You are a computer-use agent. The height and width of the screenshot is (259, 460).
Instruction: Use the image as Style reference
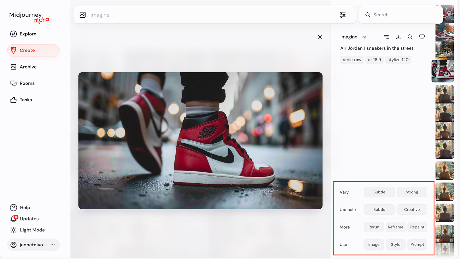(395, 245)
